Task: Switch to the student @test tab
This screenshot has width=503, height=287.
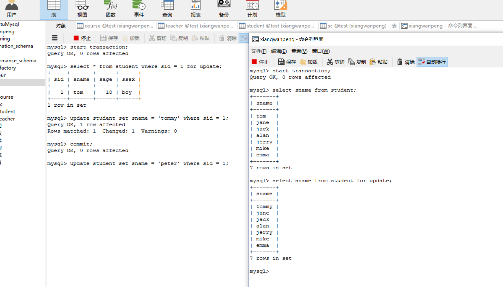Action: 277,26
